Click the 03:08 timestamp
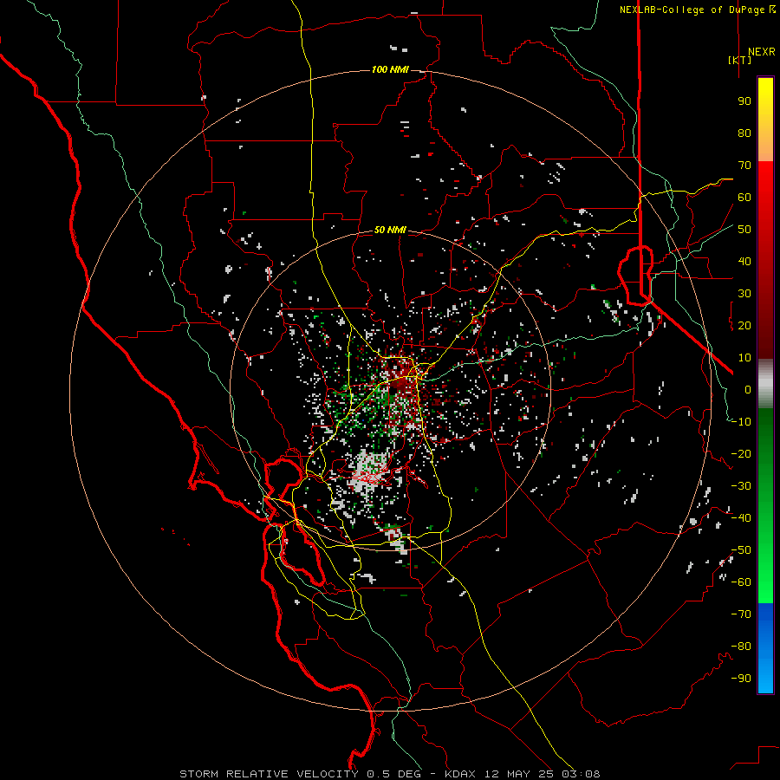The height and width of the screenshot is (780, 780). coord(582,774)
